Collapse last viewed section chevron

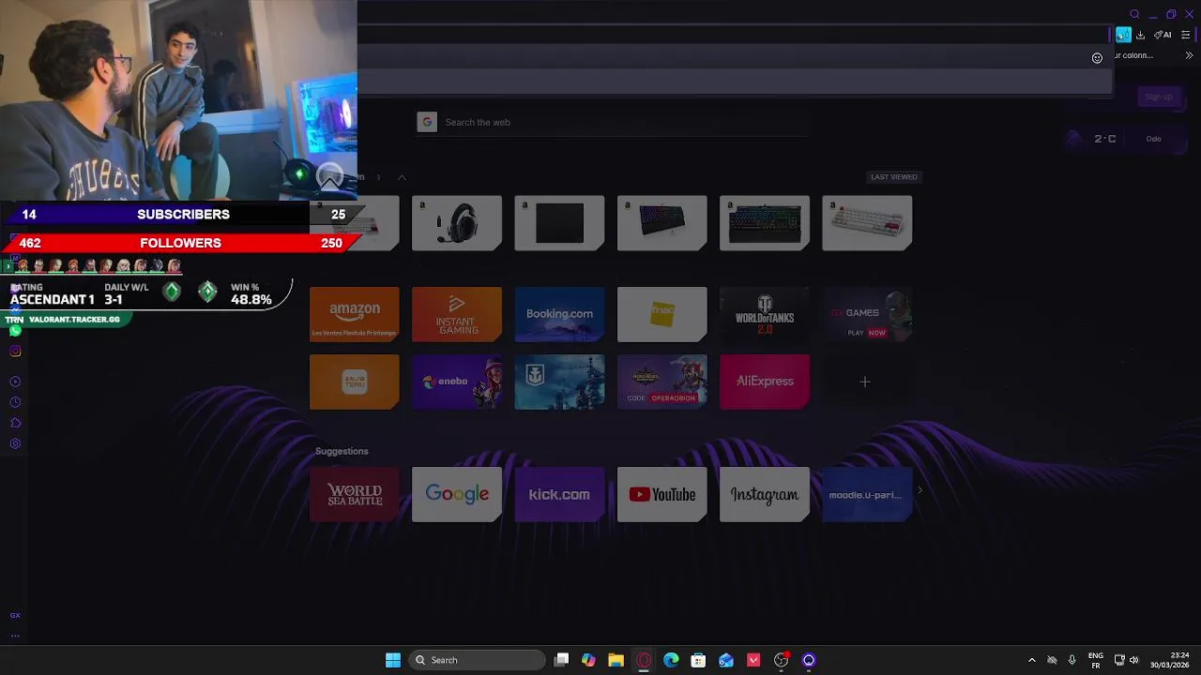402,177
